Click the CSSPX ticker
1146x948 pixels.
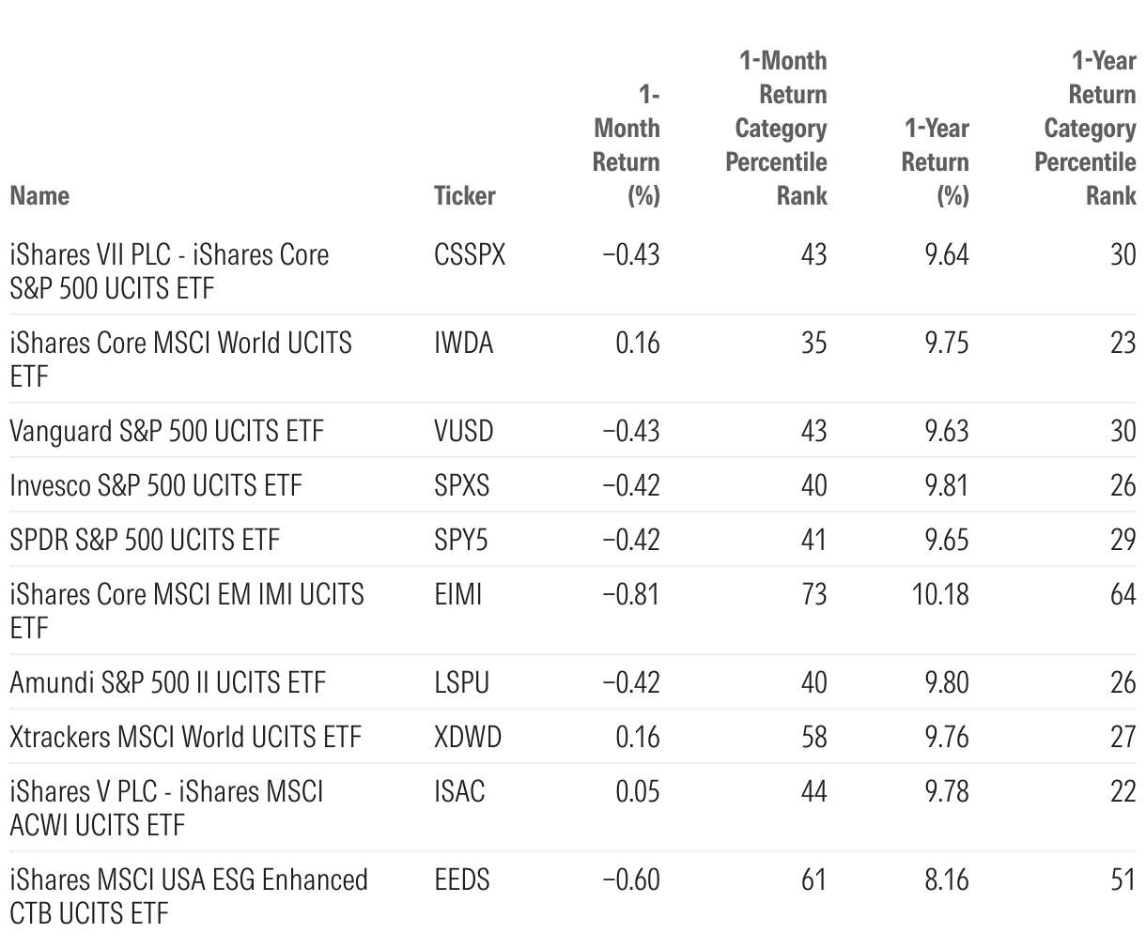tap(470, 254)
